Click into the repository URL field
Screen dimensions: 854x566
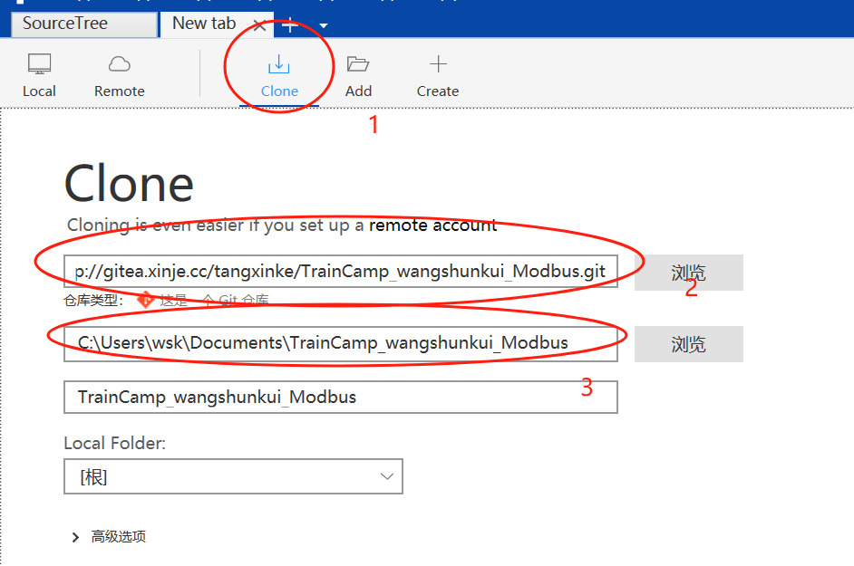point(340,271)
